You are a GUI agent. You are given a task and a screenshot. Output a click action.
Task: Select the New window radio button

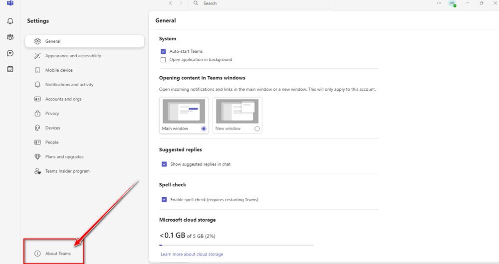257,129
